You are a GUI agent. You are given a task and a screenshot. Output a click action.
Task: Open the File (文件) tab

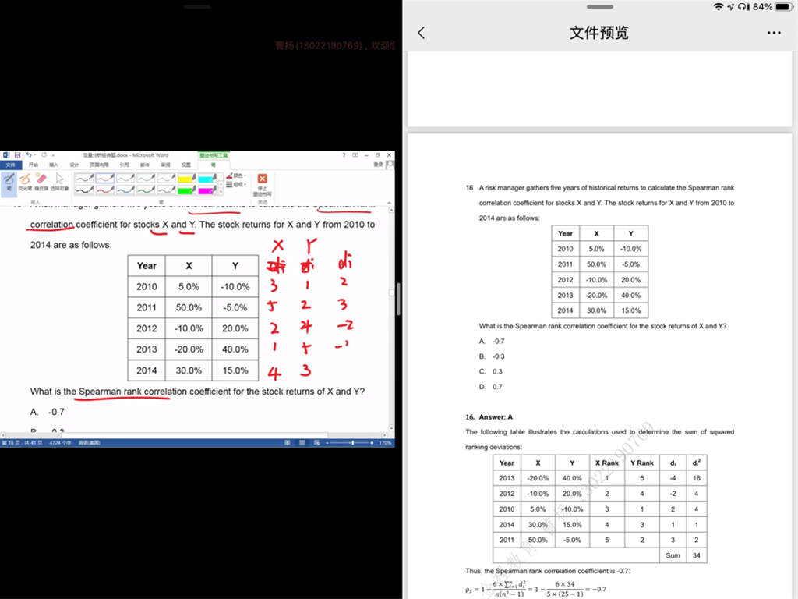[x=11, y=165]
